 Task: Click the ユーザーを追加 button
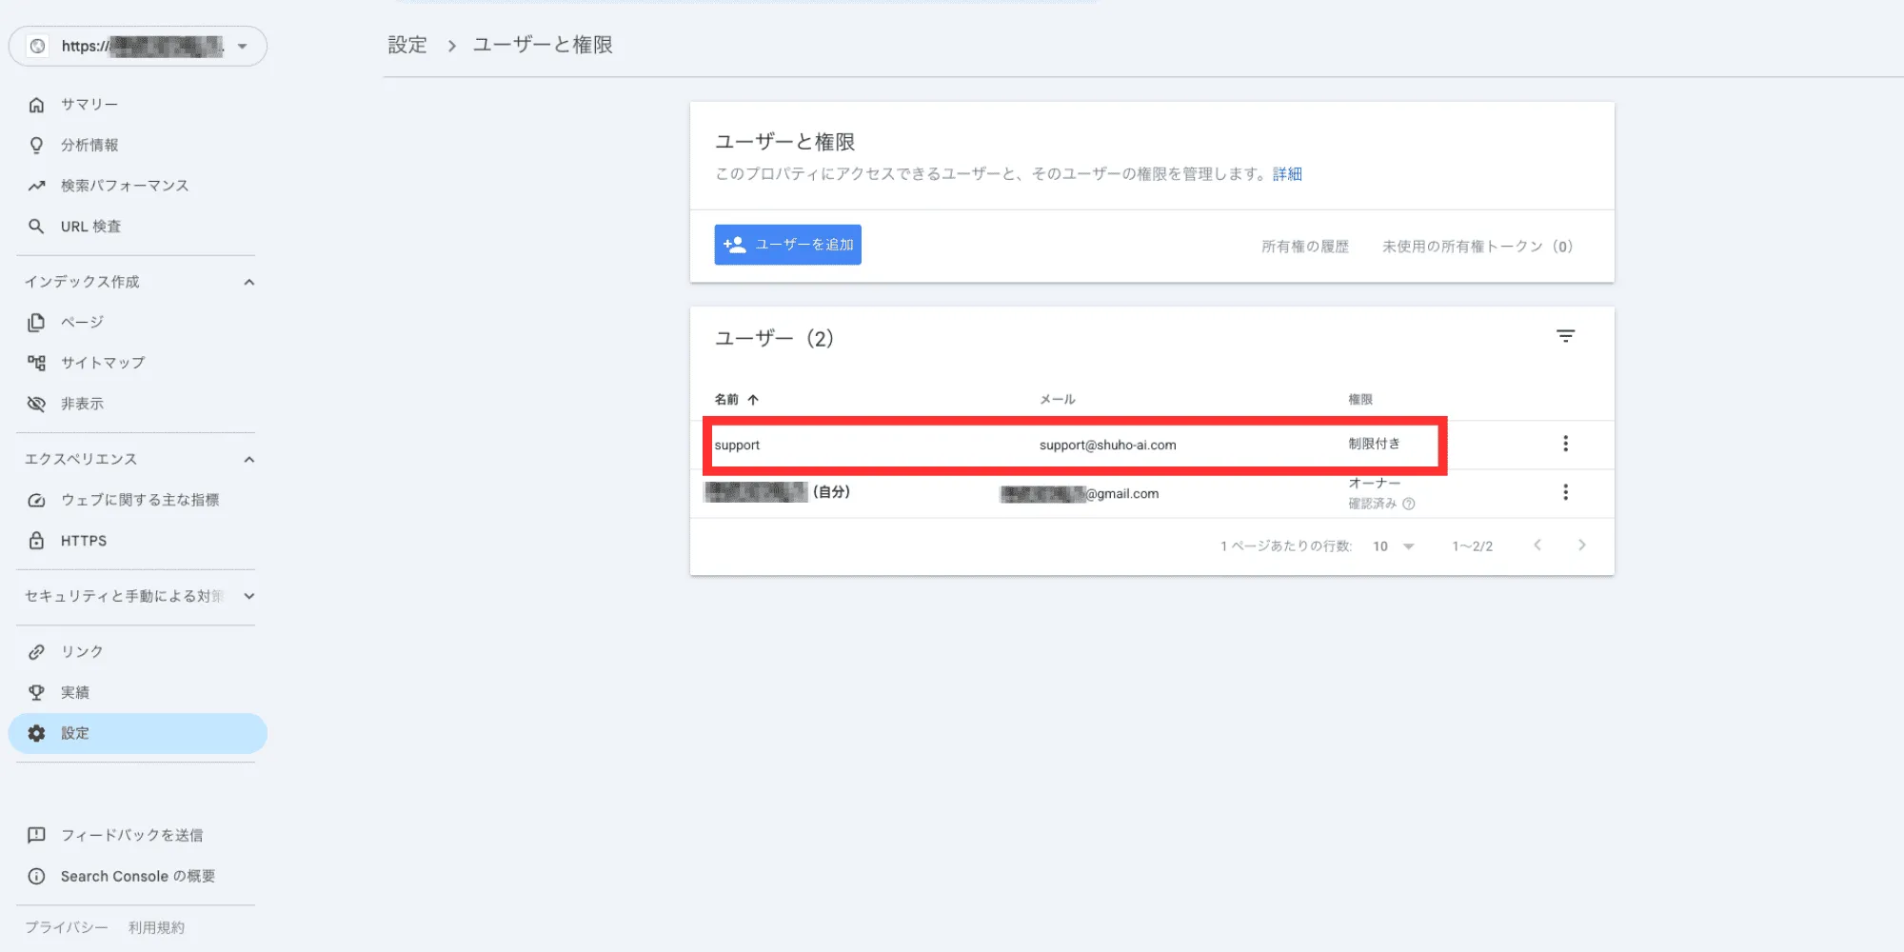tap(787, 245)
